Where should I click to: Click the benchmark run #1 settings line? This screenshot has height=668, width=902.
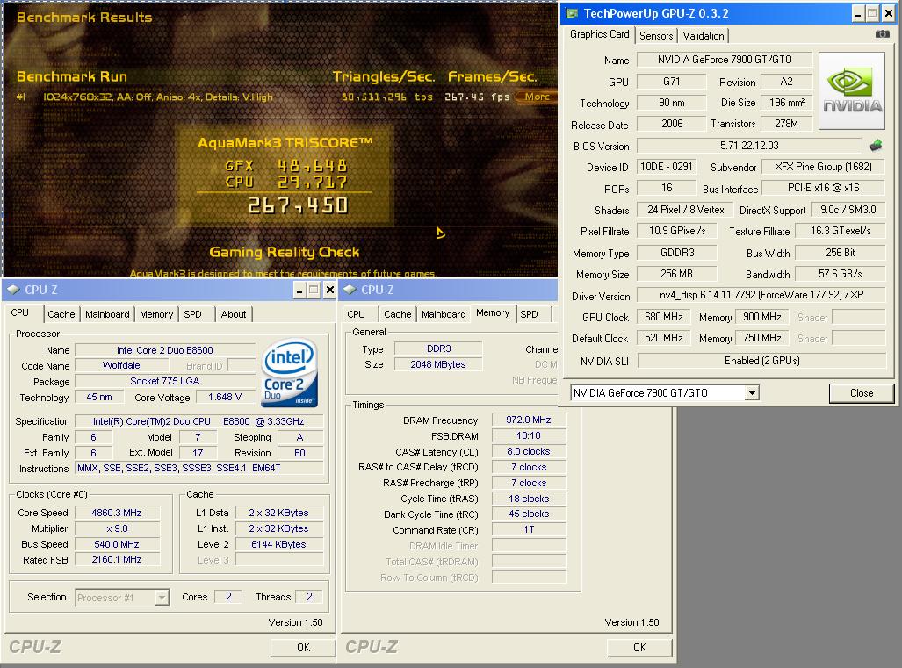157,97
